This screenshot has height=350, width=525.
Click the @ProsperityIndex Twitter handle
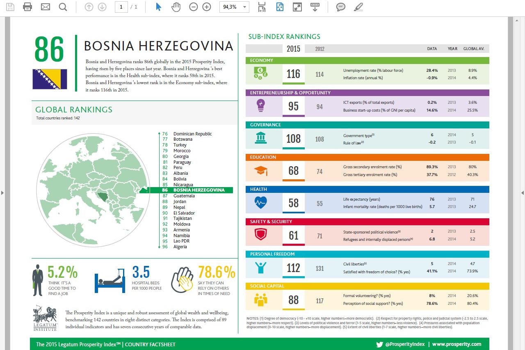coord(405,344)
